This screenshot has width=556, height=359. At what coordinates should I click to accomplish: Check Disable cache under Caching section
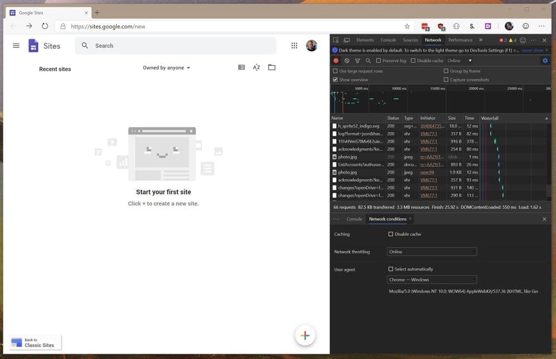(x=391, y=234)
